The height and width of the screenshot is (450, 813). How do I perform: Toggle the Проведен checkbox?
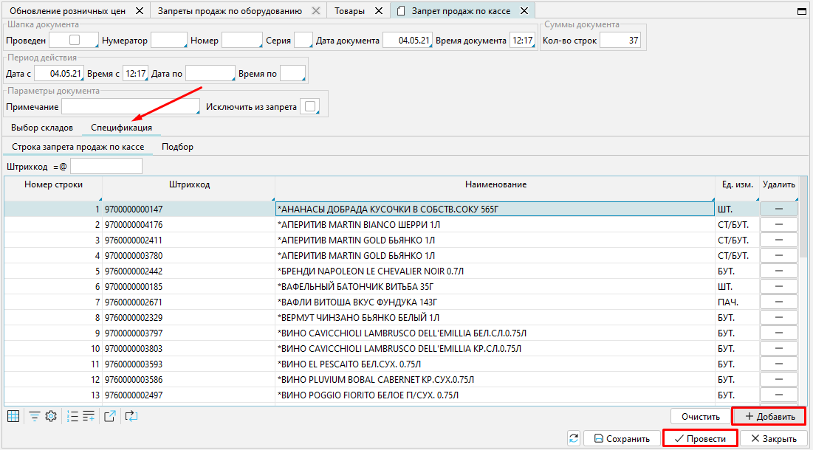pyautogui.click(x=75, y=40)
